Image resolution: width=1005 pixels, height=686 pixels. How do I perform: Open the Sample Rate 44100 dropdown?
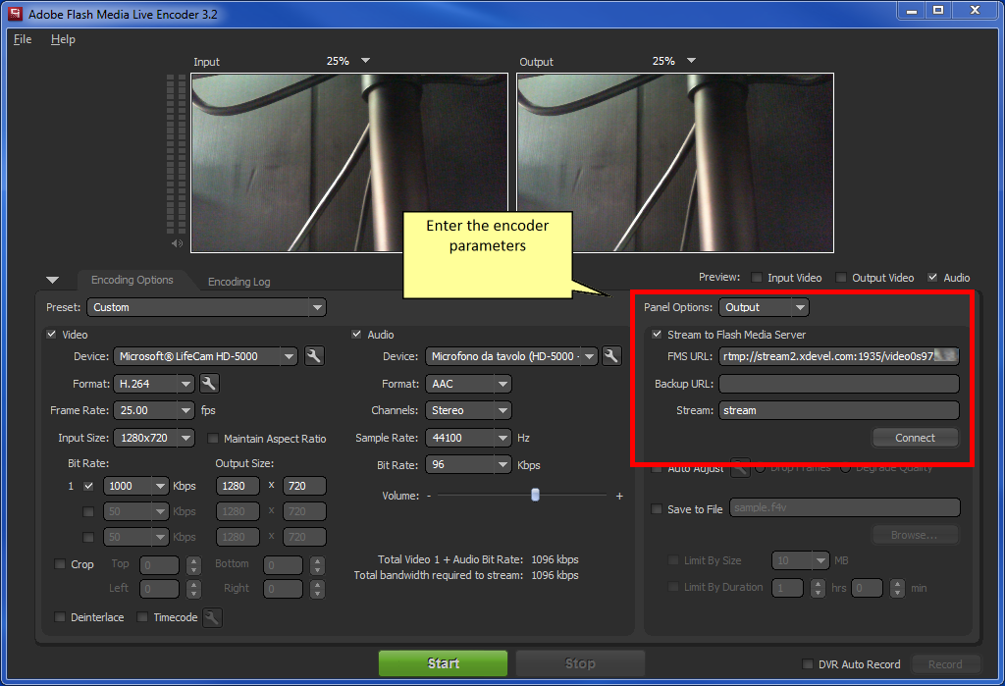(468, 438)
